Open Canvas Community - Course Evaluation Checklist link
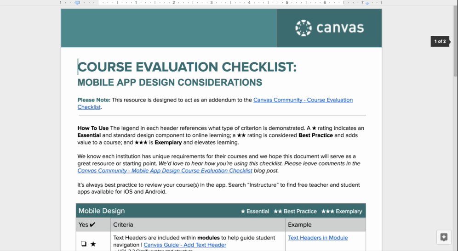458x251 pixels. 303,100
